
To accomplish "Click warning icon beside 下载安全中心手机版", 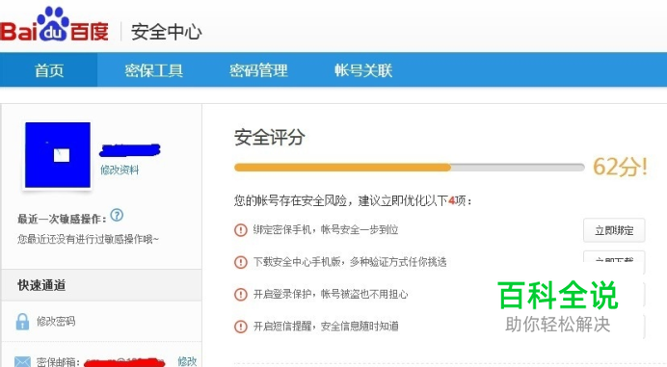I will point(241,262).
